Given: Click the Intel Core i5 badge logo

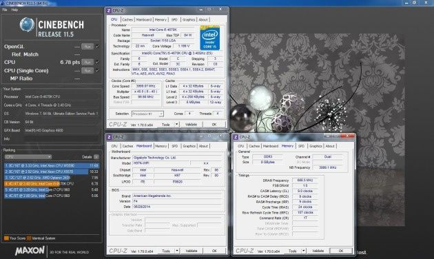Looking at the screenshot, I should [x=209, y=38].
